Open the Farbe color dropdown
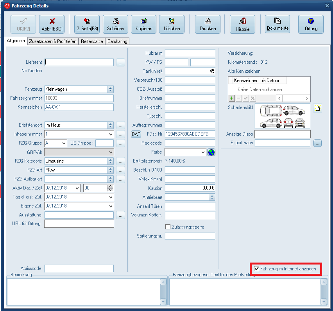The image size is (333, 311). pos(202,152)
